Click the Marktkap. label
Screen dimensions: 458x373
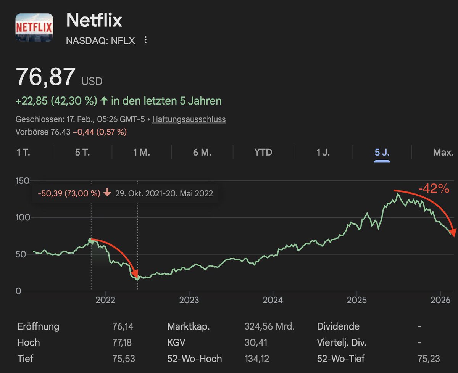point(189,326)
